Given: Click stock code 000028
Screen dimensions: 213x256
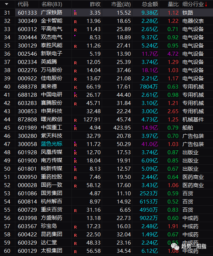Looking at the screenshot, I should 27,185.
